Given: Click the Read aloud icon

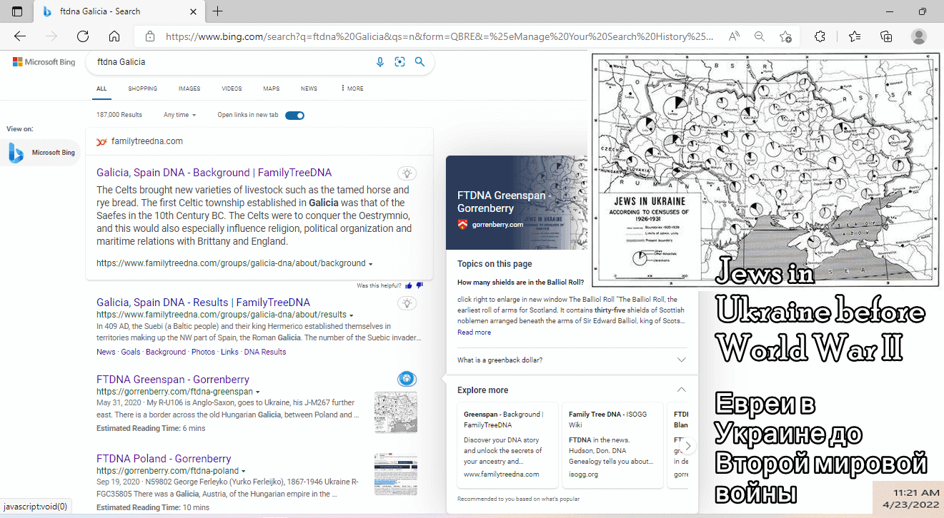Looking at the screenshot, I should point(734,36).
